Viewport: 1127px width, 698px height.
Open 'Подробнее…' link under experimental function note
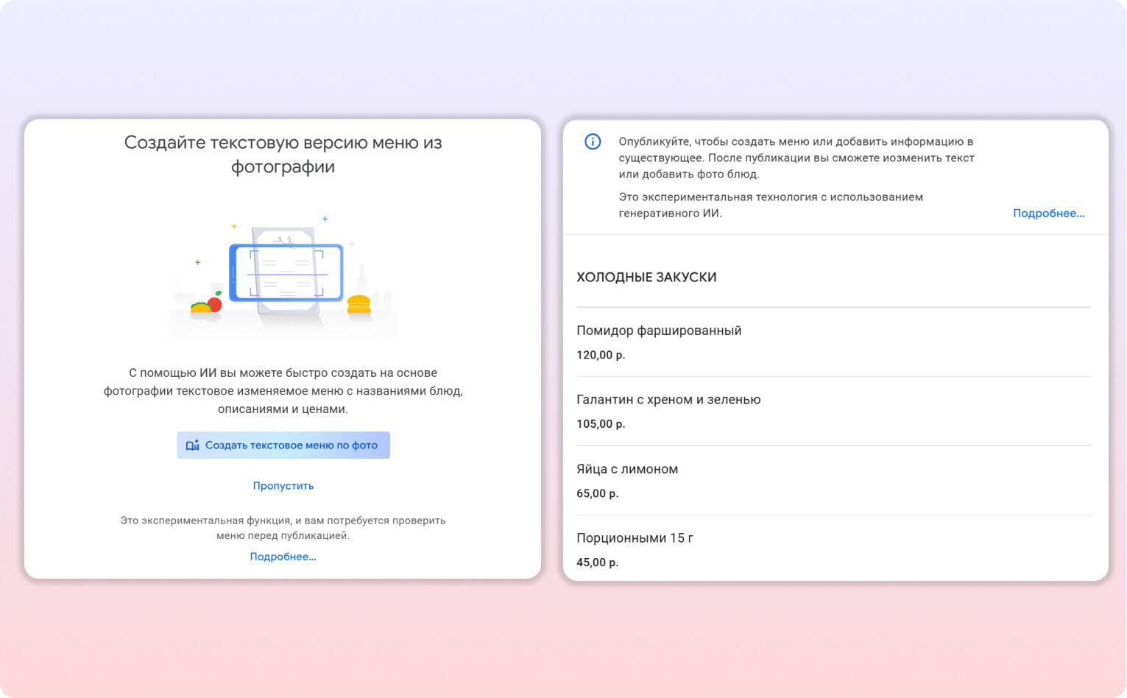(x=283, y=557)
